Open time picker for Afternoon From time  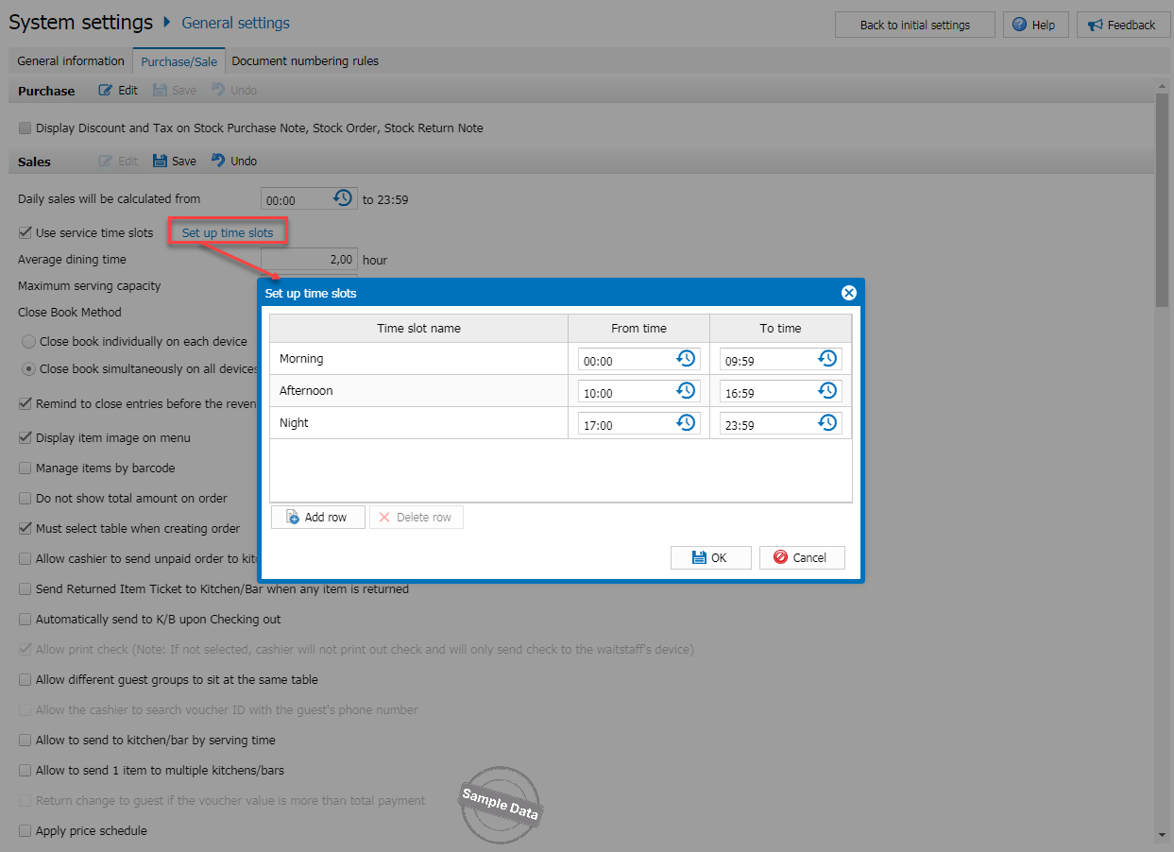(x=686, y=391)
